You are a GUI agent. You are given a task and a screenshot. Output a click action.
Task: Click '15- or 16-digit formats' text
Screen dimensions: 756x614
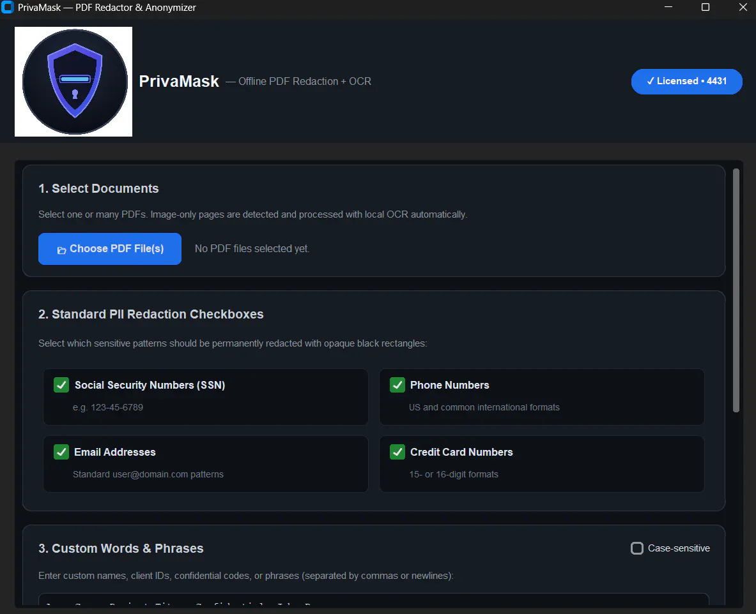point(454,474)
